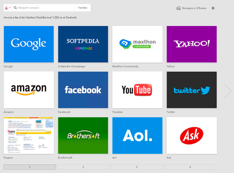Viewport: 234px width, 173px height.
Task: Click the Google caption text
Action: (8, 66)
